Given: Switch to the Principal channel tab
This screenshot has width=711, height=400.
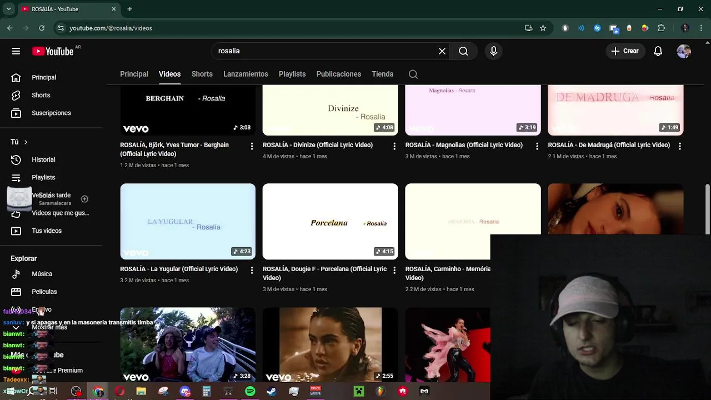Looking at the screenshot, I should tap(134, 74).
